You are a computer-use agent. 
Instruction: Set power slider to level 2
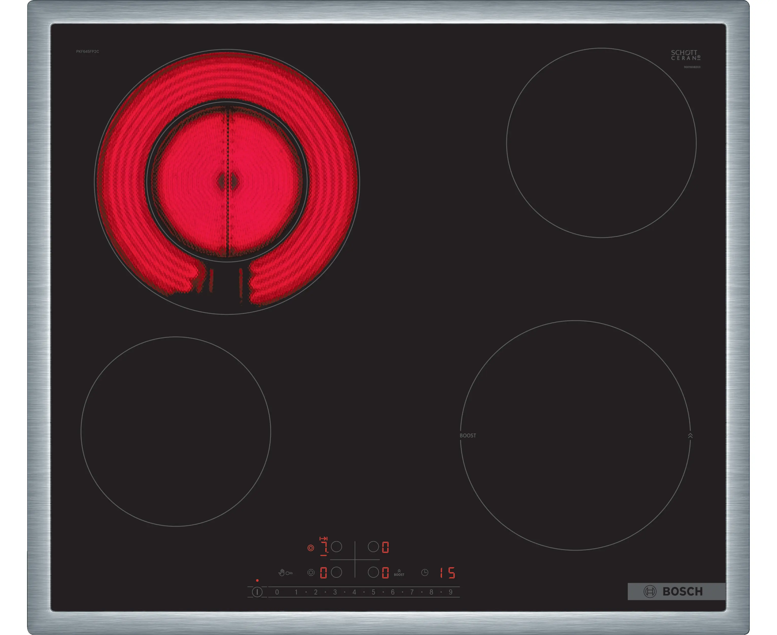tap(316, 592)
